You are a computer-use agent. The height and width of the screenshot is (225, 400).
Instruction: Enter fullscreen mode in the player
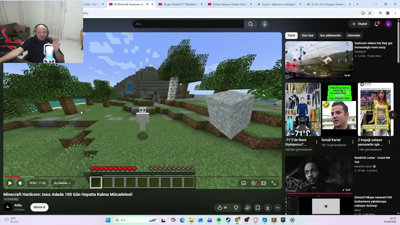pyautogui.click(x=273, y=183)
